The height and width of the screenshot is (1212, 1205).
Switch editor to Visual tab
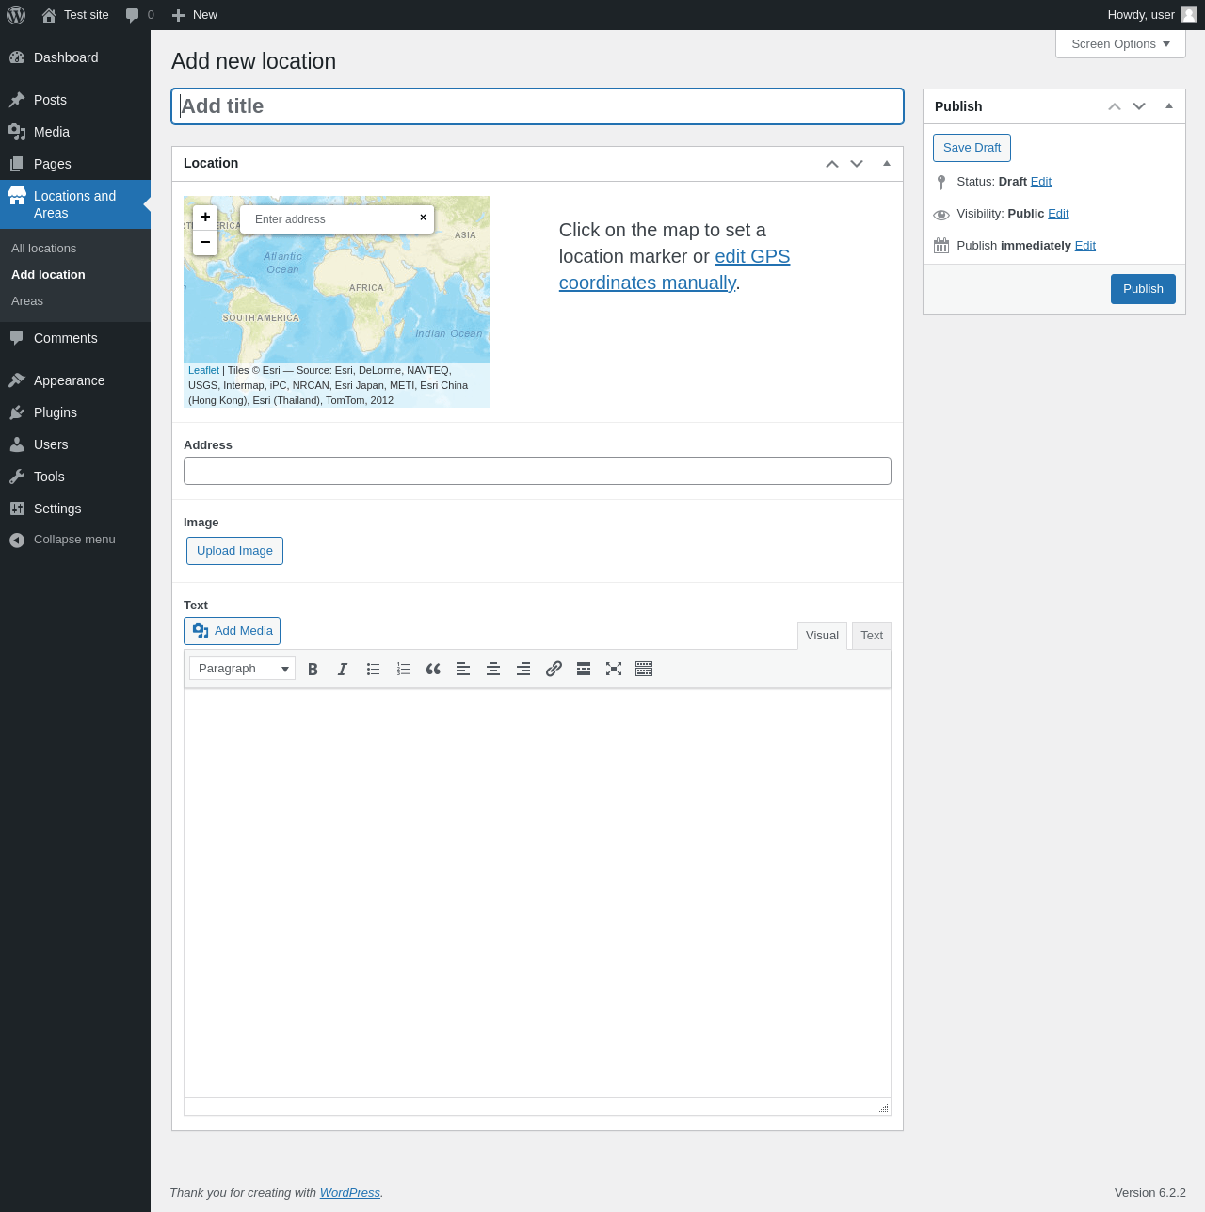click(x=822, y=636)
